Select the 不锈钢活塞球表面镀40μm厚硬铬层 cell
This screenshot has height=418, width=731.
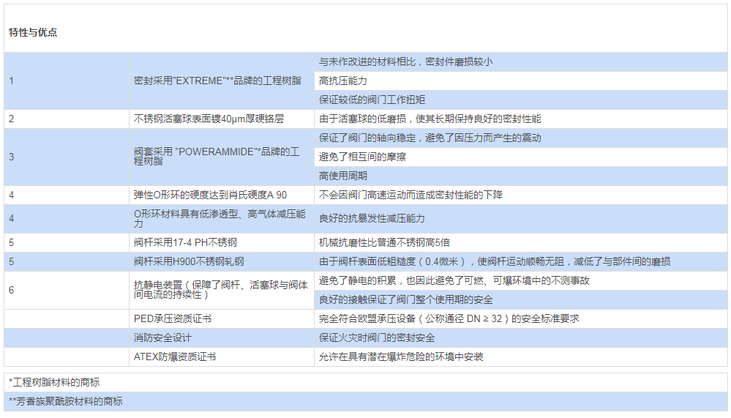pos(207,119)
